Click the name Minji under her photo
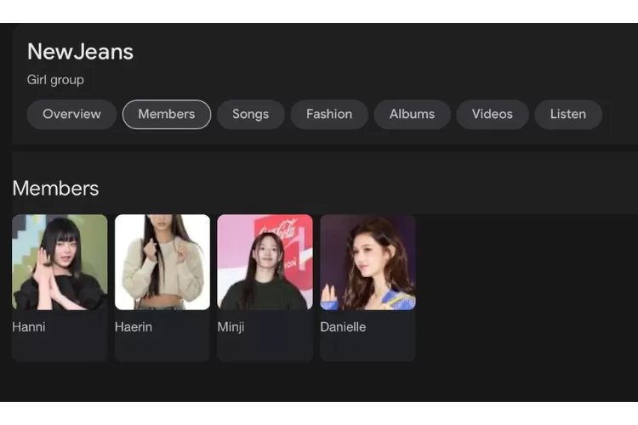This screenshot has width=638, height=425. pyautogui.click(x=231, y=327)
